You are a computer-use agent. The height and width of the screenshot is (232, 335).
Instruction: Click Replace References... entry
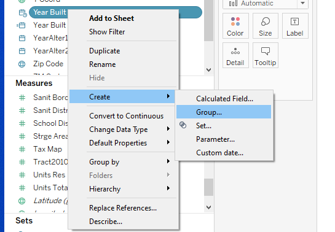122,208
